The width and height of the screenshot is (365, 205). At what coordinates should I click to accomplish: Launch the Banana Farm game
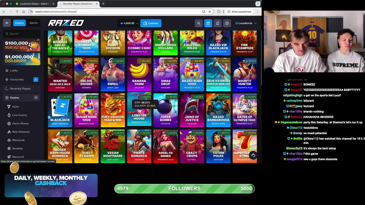(139, 74)
